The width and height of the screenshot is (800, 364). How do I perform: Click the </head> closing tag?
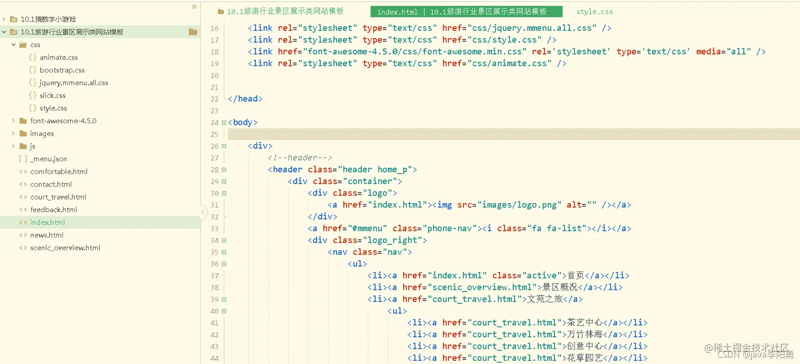click(245, 98)
